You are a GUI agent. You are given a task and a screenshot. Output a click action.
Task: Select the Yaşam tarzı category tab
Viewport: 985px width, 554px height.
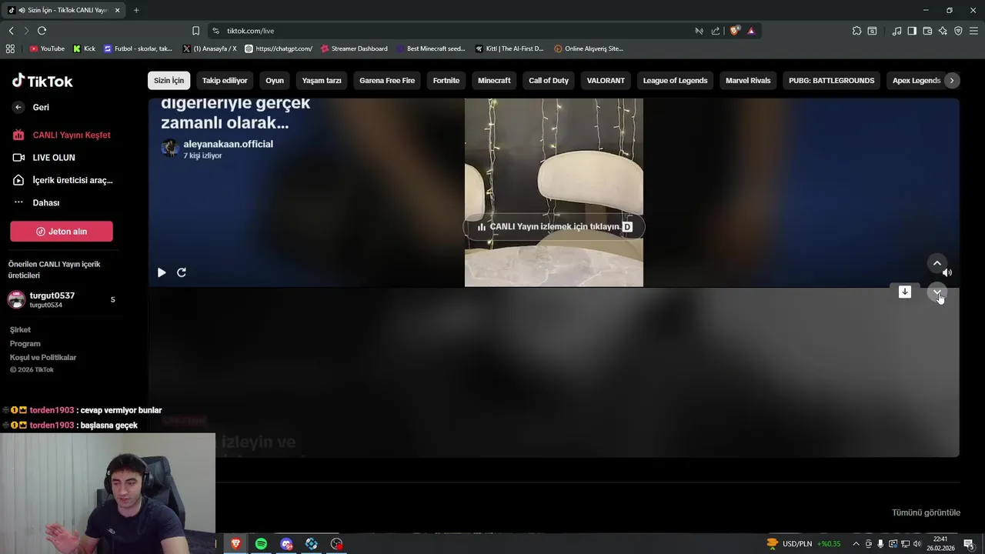(322, 81)
